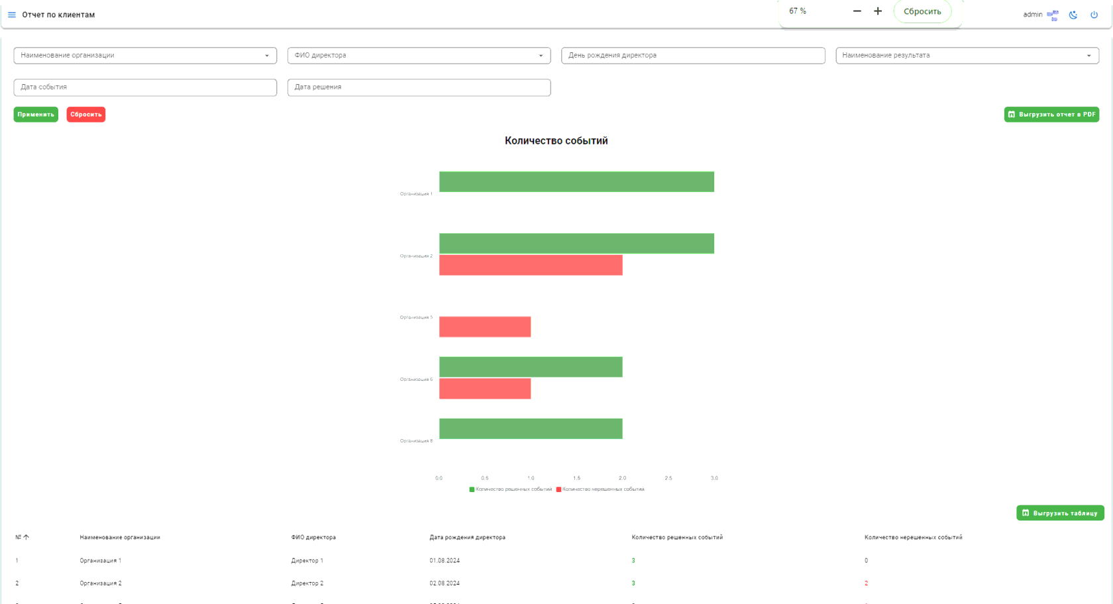This screenshot has height=604, width=1113.
Task: Click the zoom in plus icon
Action: (878, 11)
